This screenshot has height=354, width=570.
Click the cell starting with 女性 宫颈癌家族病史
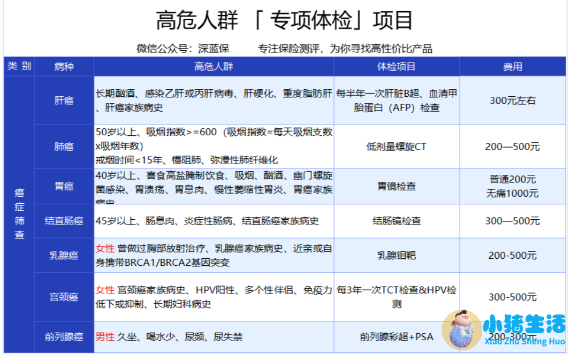click(214, 297)
